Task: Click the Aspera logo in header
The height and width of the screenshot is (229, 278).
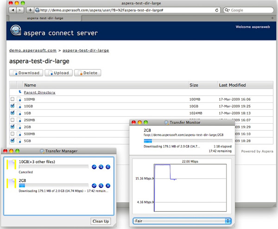Action: 17,32
